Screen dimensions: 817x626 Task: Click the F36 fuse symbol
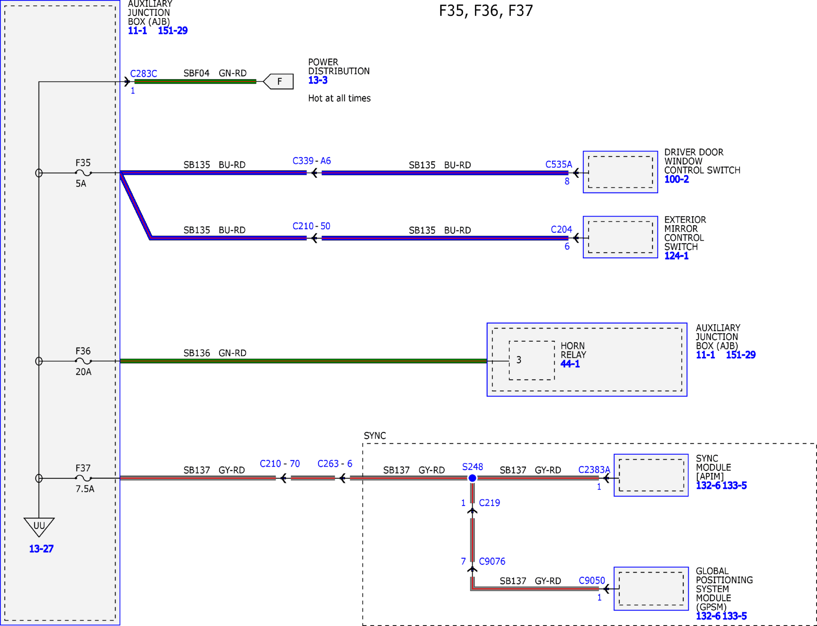point(83,361)
